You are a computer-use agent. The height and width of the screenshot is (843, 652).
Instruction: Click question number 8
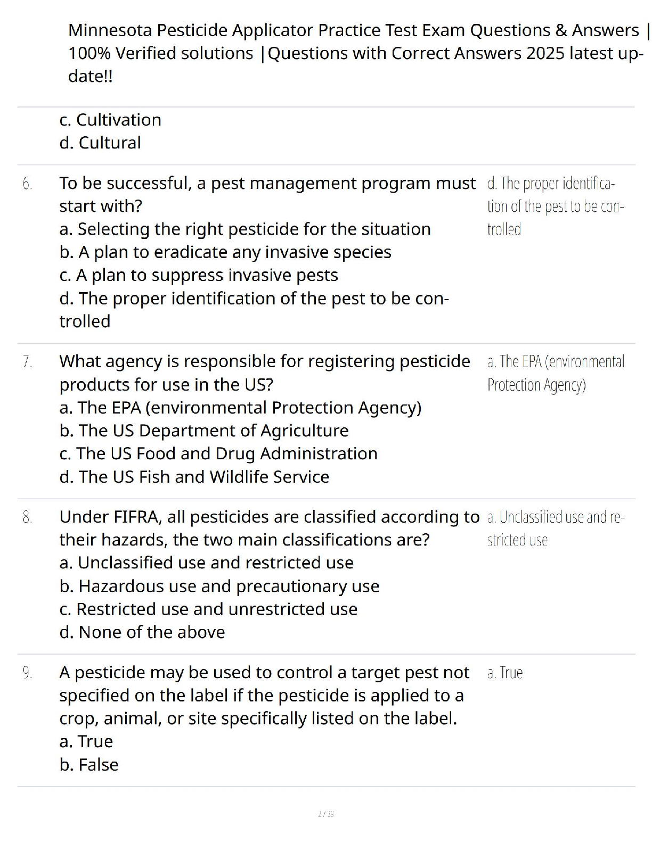click(x=27, y=517)
